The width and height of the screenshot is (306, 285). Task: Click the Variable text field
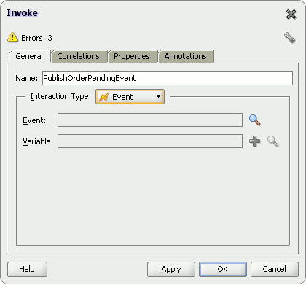click(150, 141)
